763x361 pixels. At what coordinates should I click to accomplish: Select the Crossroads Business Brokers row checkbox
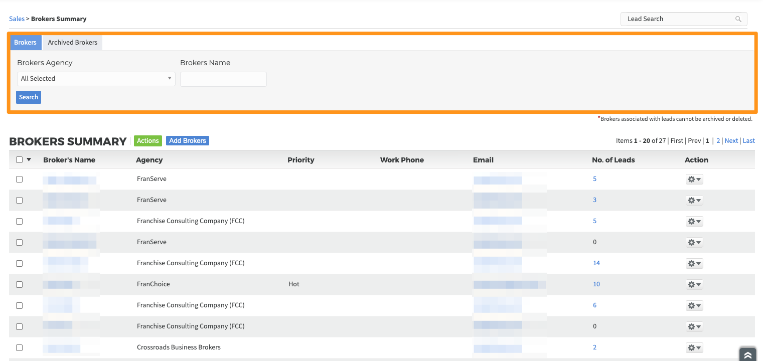19,347
